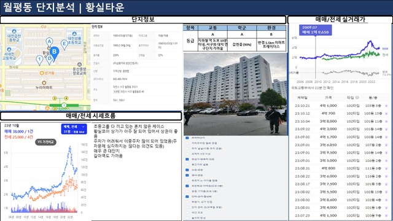Expand the 23.07.25 4억 1,500 row arrow
This screenshot has width=393, height=221.
[386, 215]
